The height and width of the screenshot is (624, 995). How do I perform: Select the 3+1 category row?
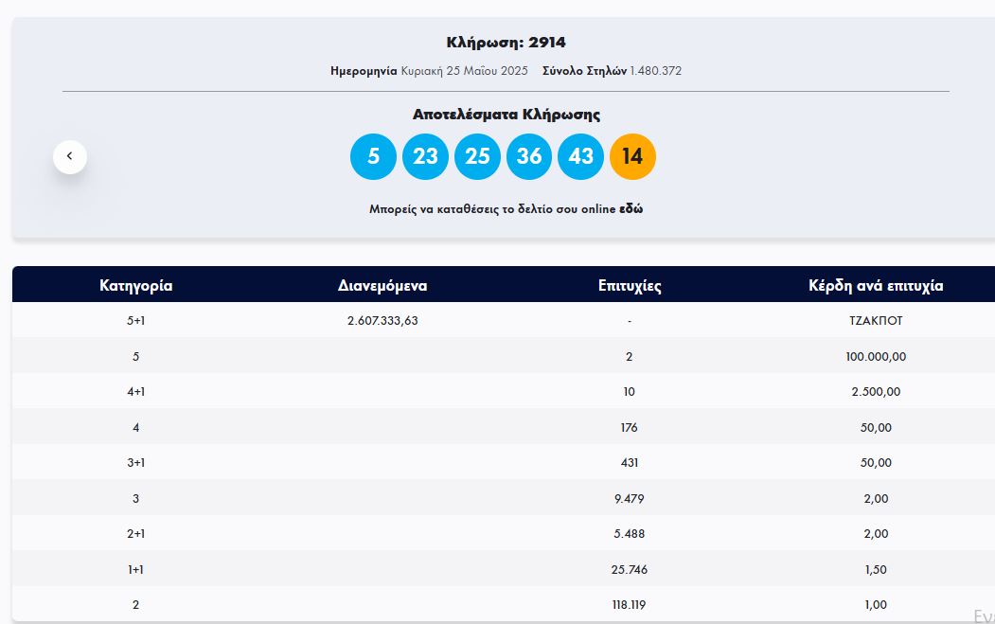136,463
